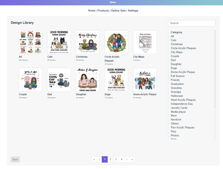The width and height of the screenshot is (223, 169).
Task: Open the Settings navigation link
Action: coord(133,11)
